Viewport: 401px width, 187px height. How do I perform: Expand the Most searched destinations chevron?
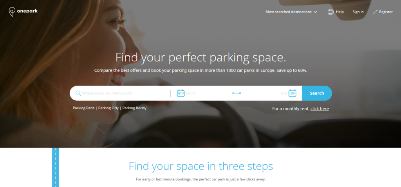tap(315, 12)
